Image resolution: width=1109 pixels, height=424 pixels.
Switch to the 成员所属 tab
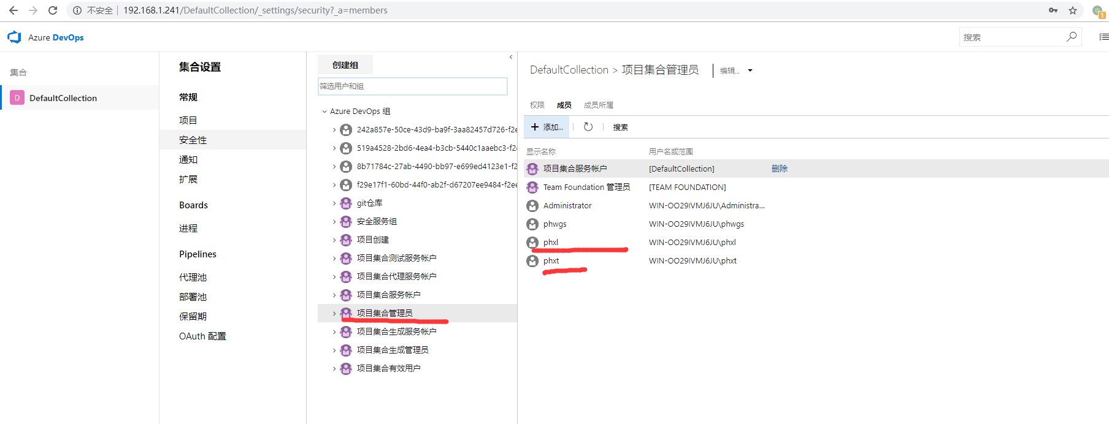[x=598, y=105]
